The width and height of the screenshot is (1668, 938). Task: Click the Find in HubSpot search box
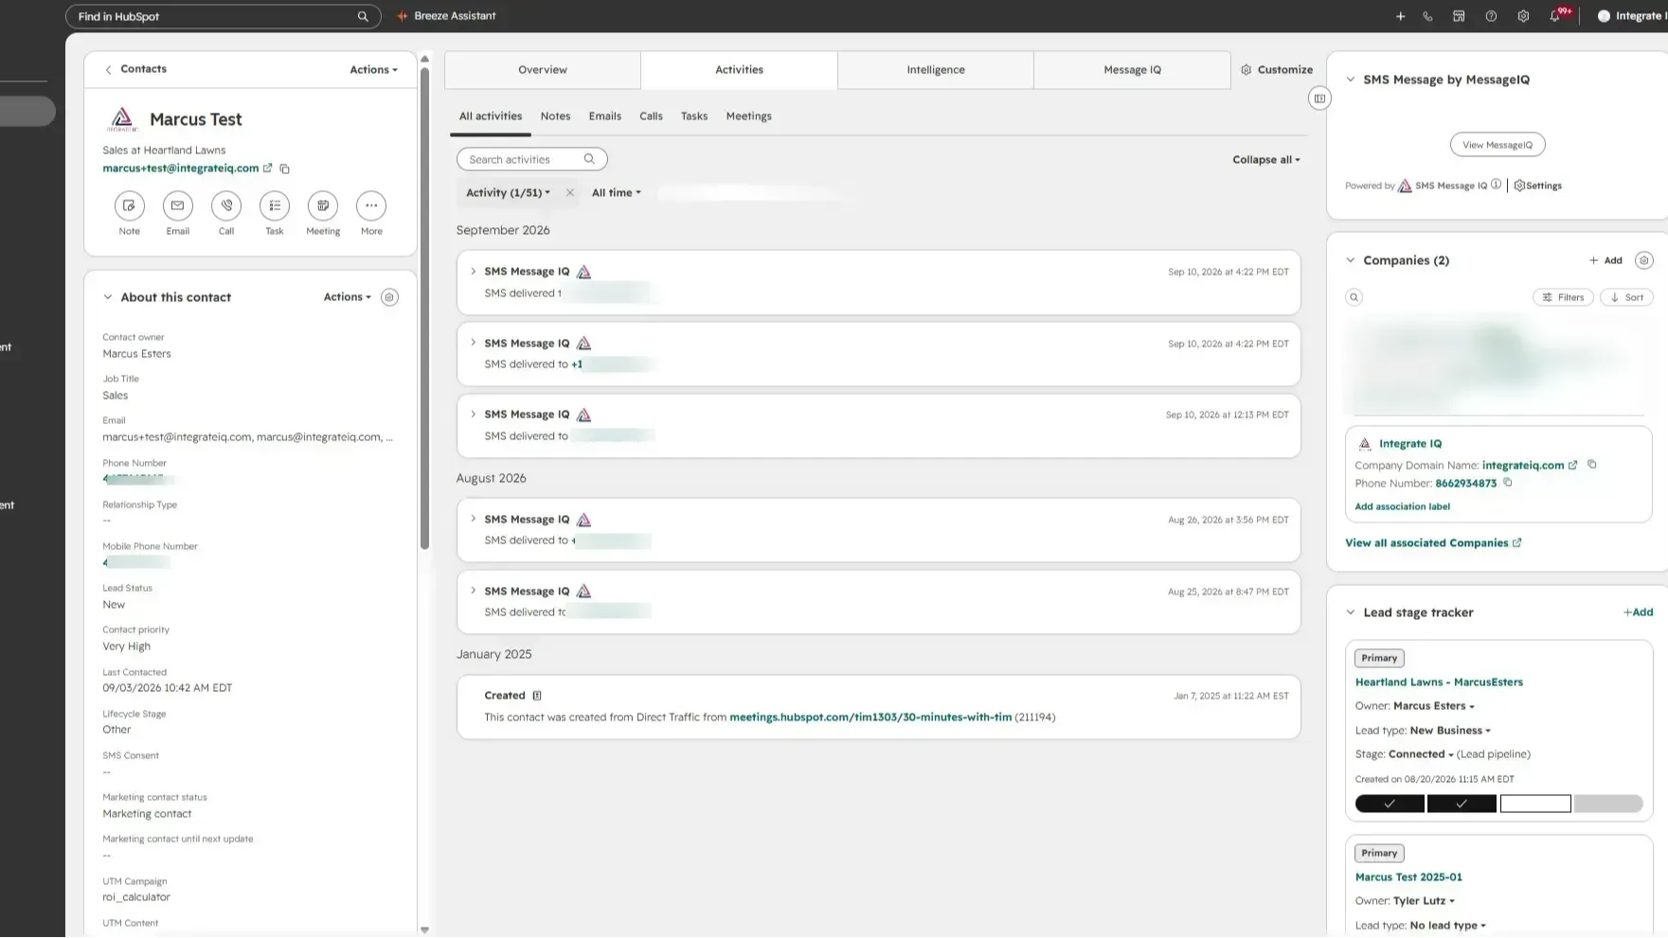[223, 16]
